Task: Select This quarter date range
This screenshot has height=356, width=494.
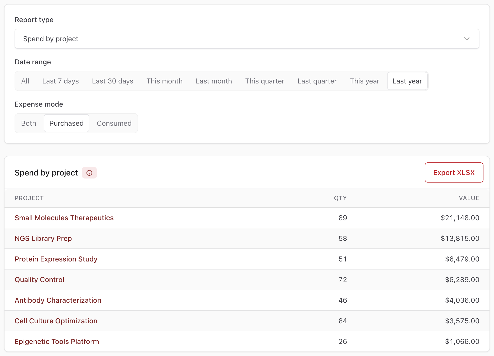Action: (x=265, y=81)
